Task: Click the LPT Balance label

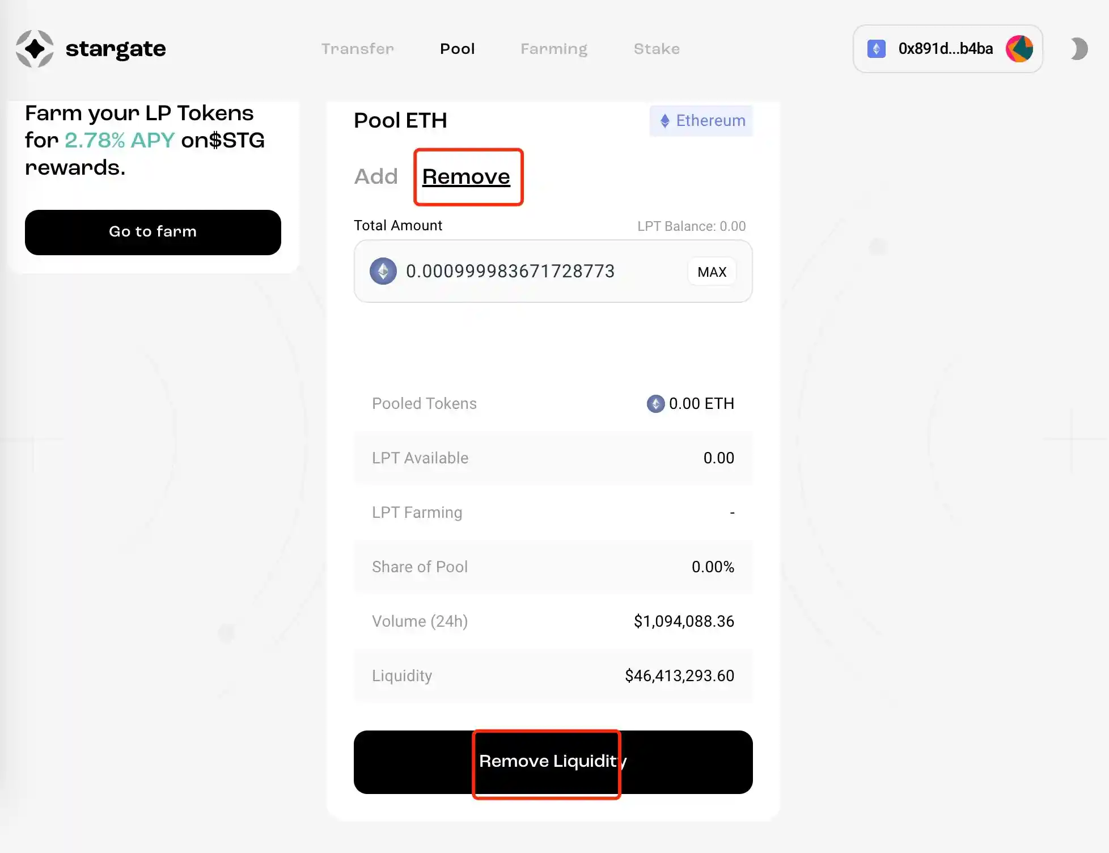Action: (x=691, y=226)
